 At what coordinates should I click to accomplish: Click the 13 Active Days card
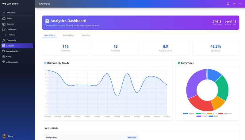tap(116, 48)
